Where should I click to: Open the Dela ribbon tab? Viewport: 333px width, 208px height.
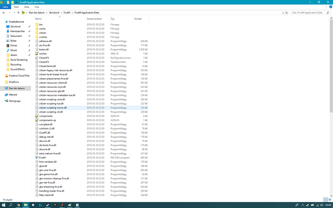coord(27,7)
